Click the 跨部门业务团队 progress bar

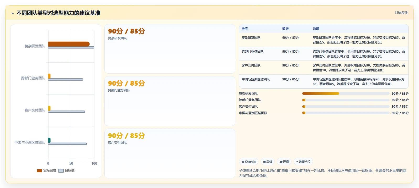(x=346, y=100)
